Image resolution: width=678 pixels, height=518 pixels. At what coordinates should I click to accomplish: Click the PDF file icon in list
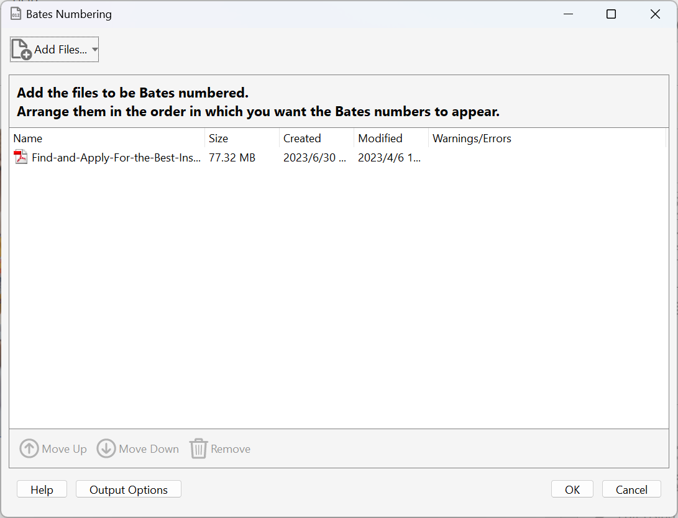click(x=21, y=158)
